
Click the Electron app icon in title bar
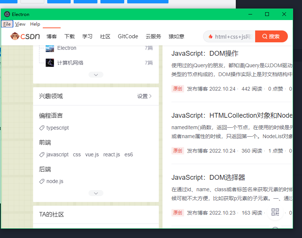(7, 14)
